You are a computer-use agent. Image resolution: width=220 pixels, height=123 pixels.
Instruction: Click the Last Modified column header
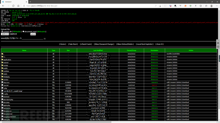[x=98, y=50]
